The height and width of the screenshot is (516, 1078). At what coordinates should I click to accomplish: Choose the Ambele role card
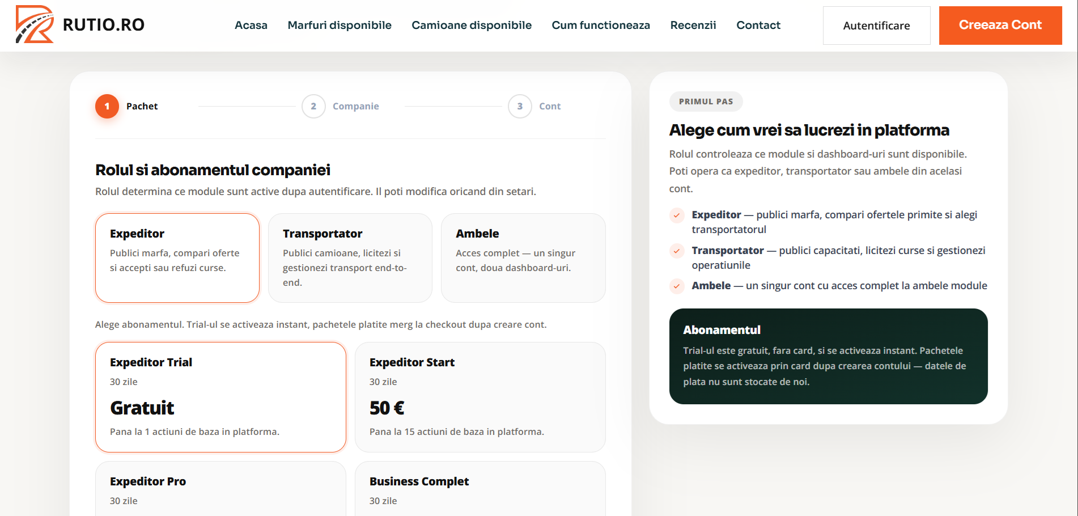523,258
